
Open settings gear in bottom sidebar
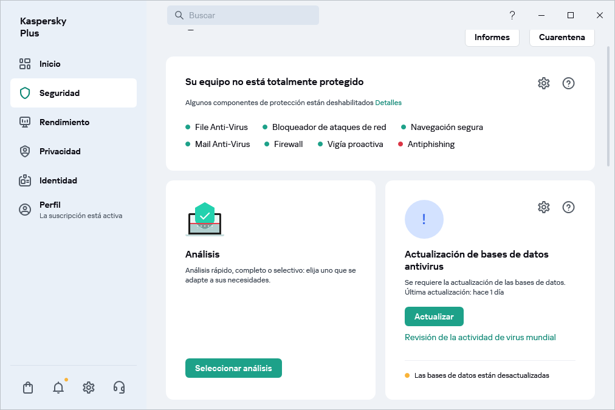tap(89, 388)
